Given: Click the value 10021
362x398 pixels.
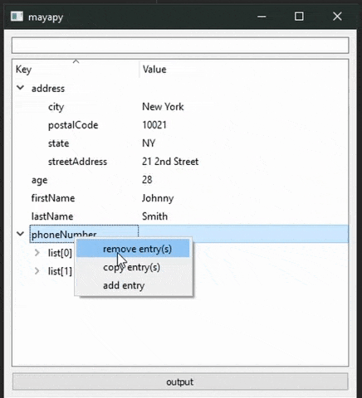Looking at the screenshot, I should [x=154, y=125].
